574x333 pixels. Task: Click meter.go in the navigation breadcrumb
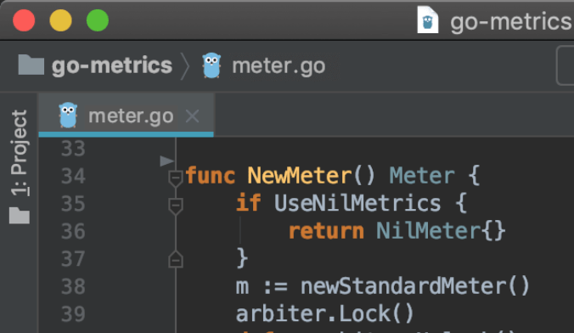(279, 66)
